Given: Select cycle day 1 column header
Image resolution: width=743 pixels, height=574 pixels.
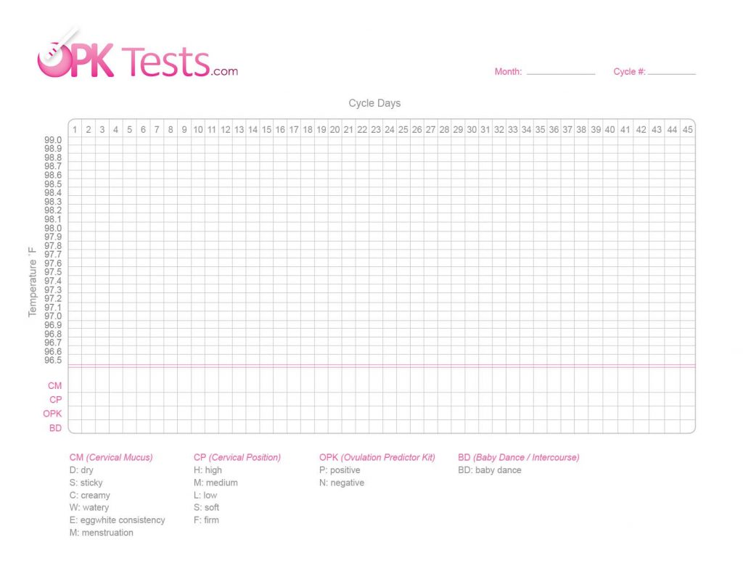Looking at the screenshot, I should (x=75, y=129).
